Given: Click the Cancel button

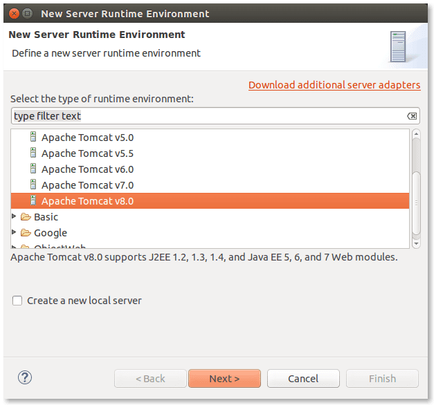Looking at the screenshot, I should click(303, 379).
